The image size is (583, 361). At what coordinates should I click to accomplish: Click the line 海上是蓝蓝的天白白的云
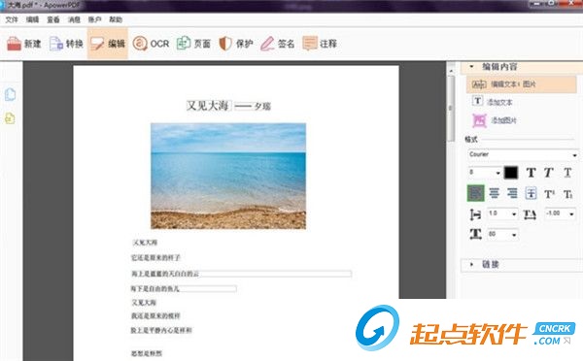click(x=165, y=274)
